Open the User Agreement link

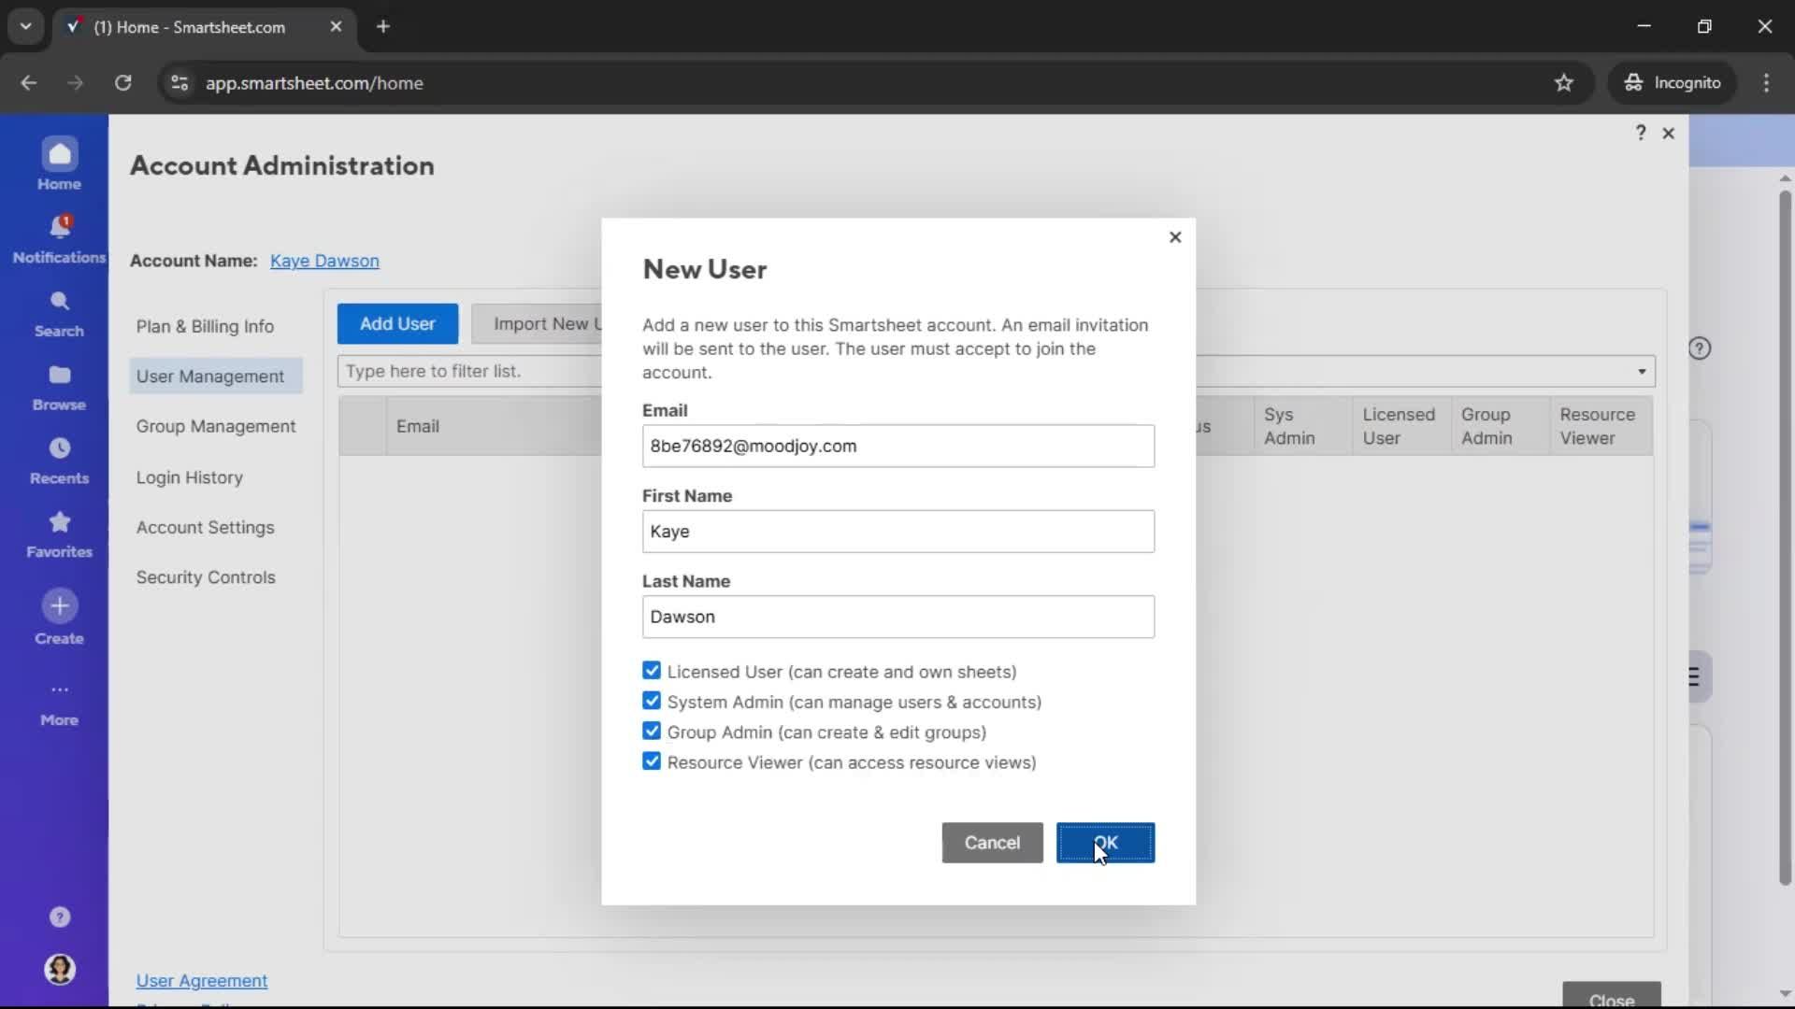pyautogui.click(x=202, y=980)
